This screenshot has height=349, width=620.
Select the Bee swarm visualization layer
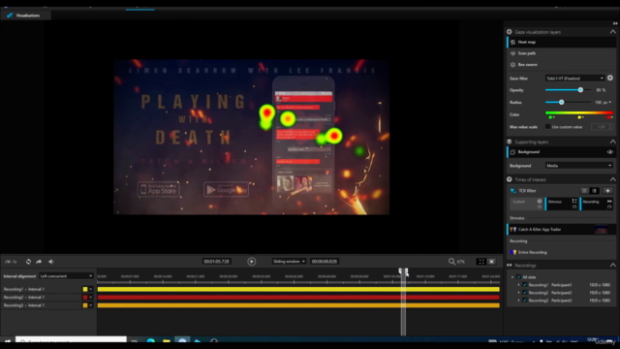pyautogui.click(x=562, y=64)
